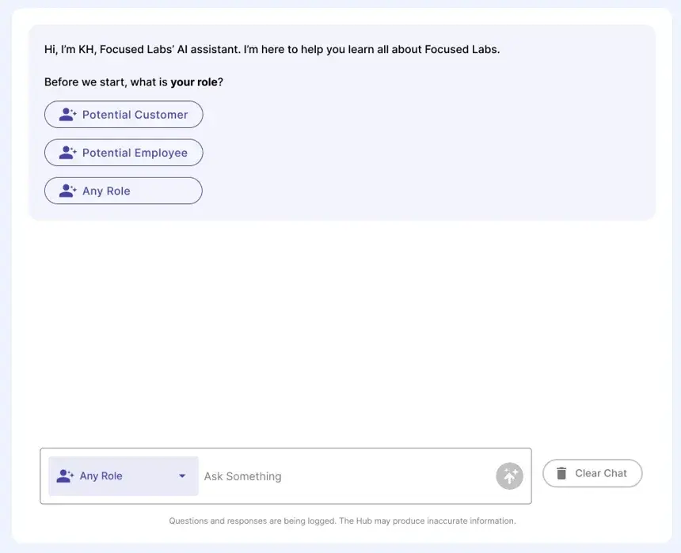The image size is (681, 553).
Task: Click the bold "your role" text
Action: pos(194,82)
